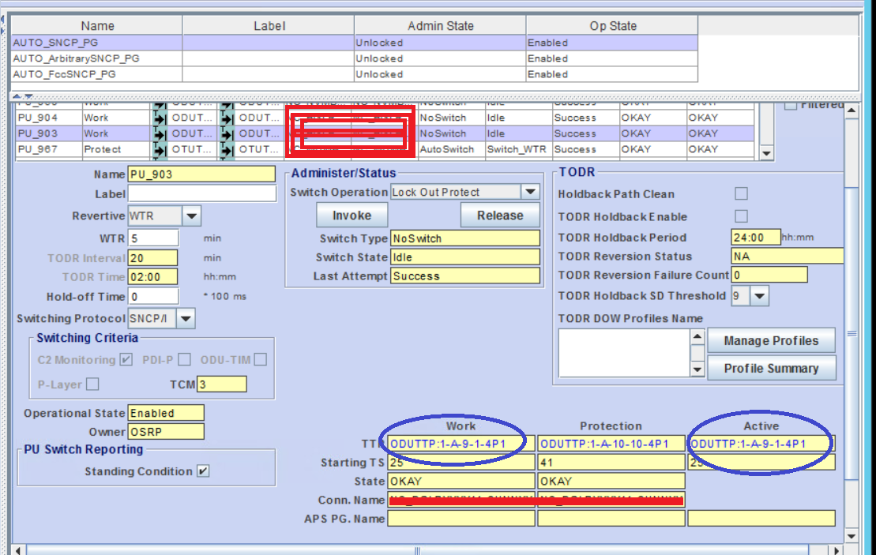Click the Label column header

pos(269,26)
